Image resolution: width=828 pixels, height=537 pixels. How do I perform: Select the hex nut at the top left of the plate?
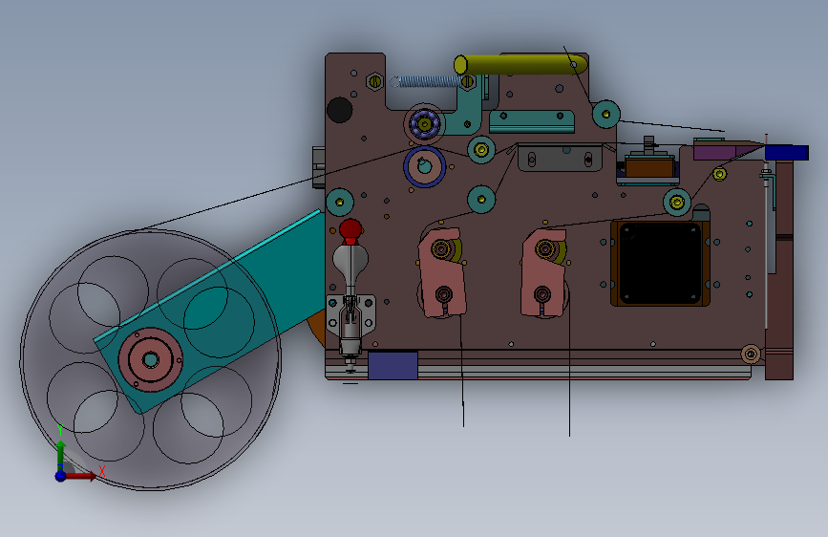pyautogui.click(x=375, y=81)
